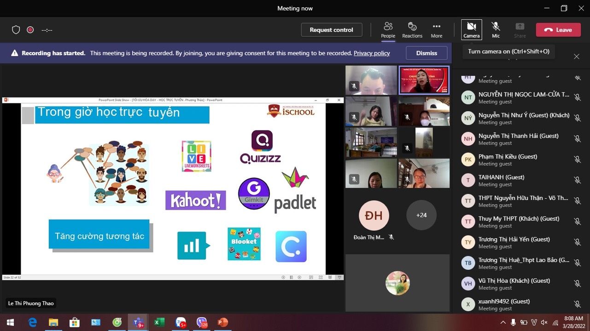Select the highlighted presenter video thumbnail
590x331 pixels.
coord(424,80)
